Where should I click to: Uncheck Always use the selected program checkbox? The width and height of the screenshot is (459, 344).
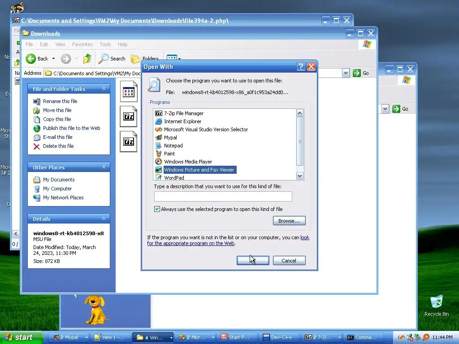point(157,209)
